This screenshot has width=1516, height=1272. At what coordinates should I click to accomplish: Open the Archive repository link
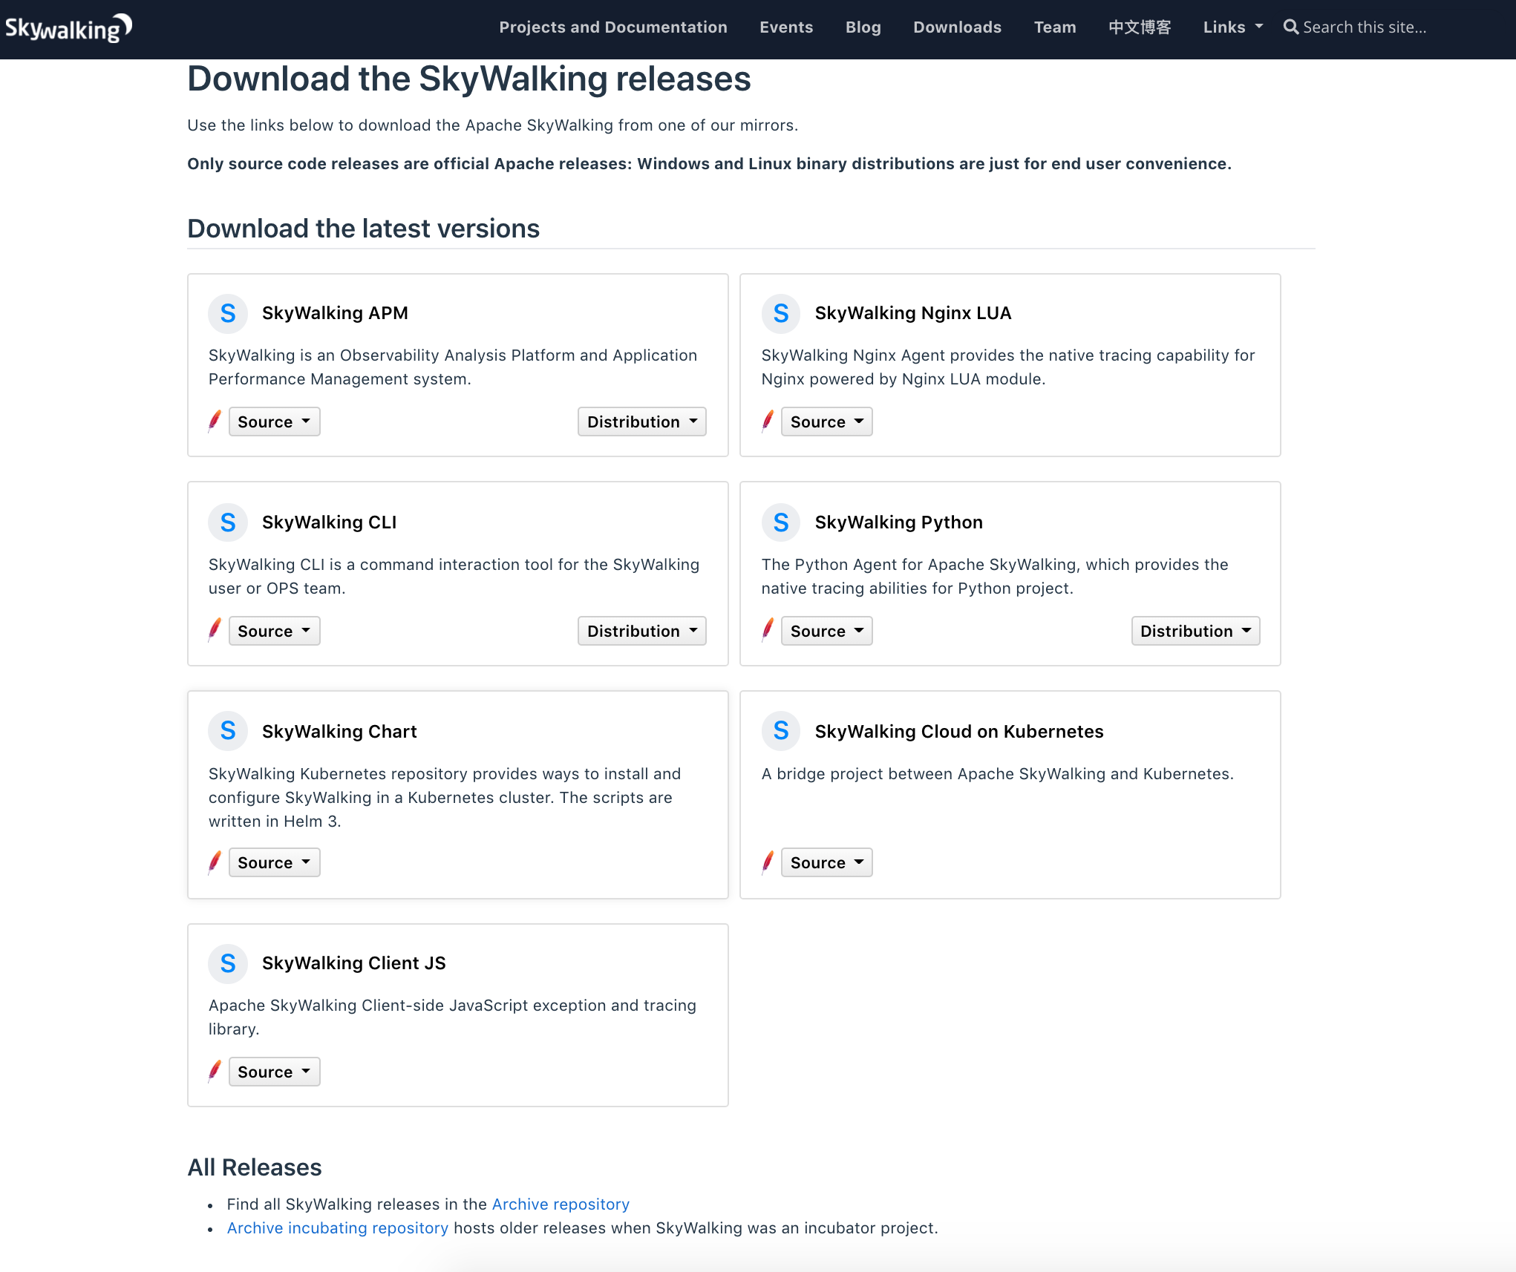[561, 1204]
